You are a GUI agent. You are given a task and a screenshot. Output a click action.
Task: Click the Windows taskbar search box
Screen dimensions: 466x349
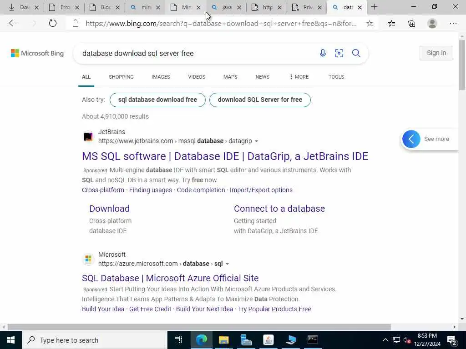click(x=95, y=340)
